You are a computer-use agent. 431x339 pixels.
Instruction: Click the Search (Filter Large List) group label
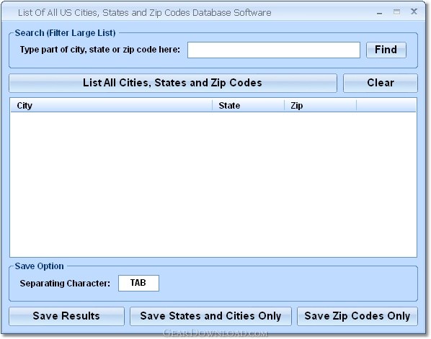65,33
